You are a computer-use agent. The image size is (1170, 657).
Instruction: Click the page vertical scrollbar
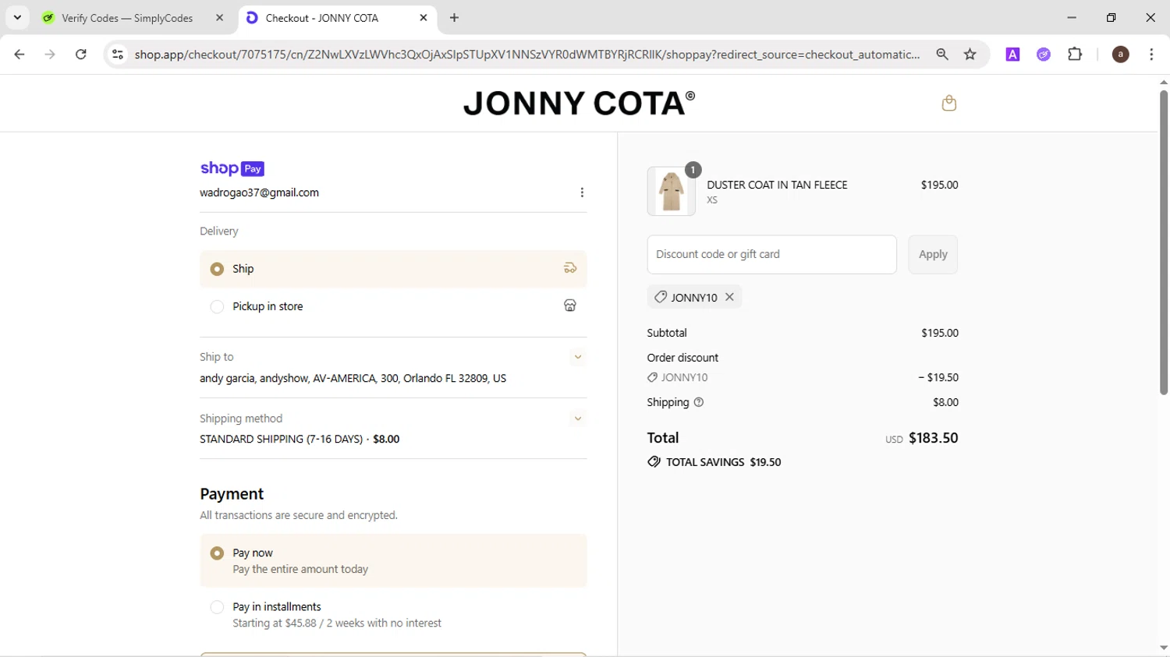click(x=1163, y=242)
